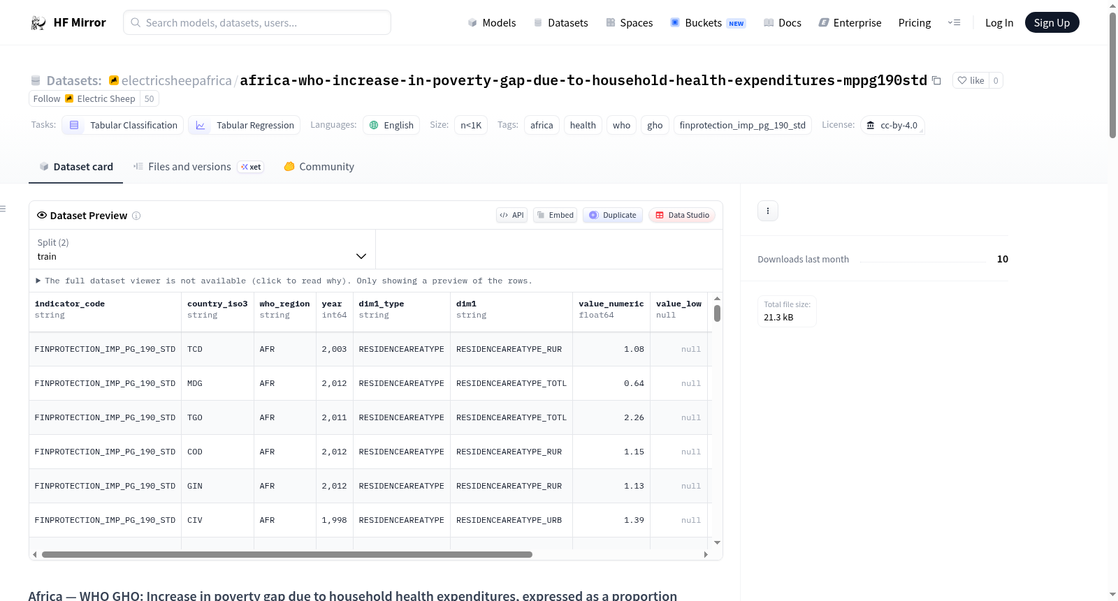Open the Files and versions tab
The image size is (1118, 601).
click(198, 167)
